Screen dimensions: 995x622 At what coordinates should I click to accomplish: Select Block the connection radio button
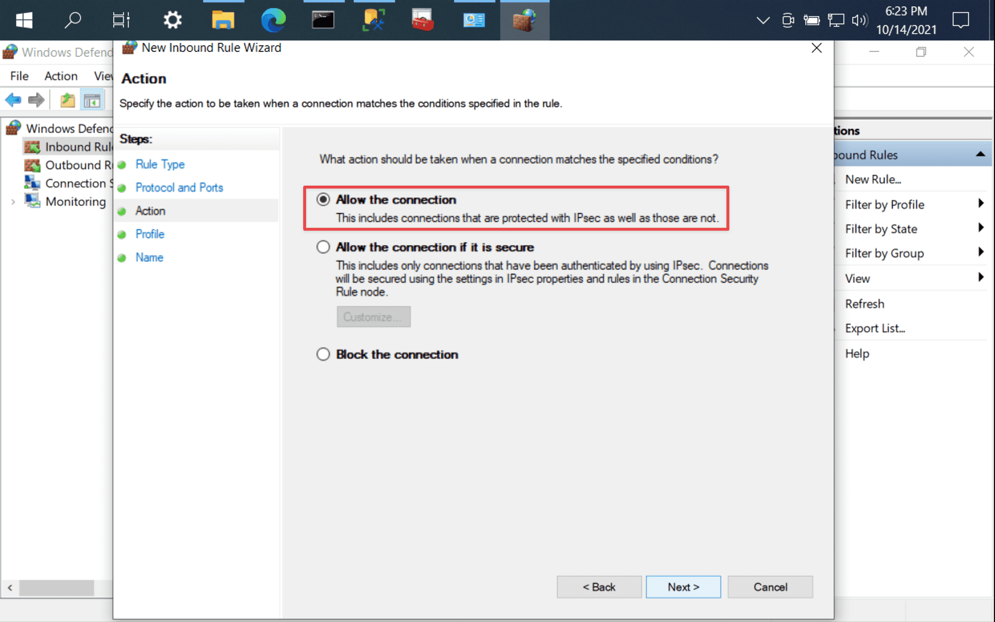322,354
